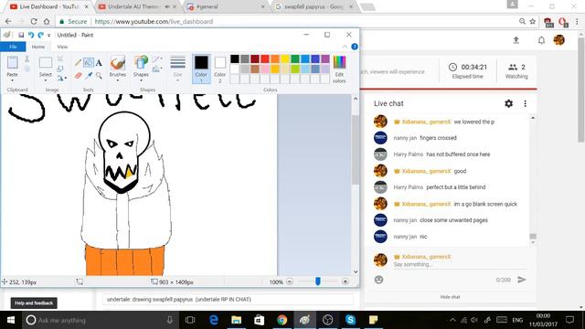
Task: Click the Cut scissors icon in Paint
Action: point(27,58)
